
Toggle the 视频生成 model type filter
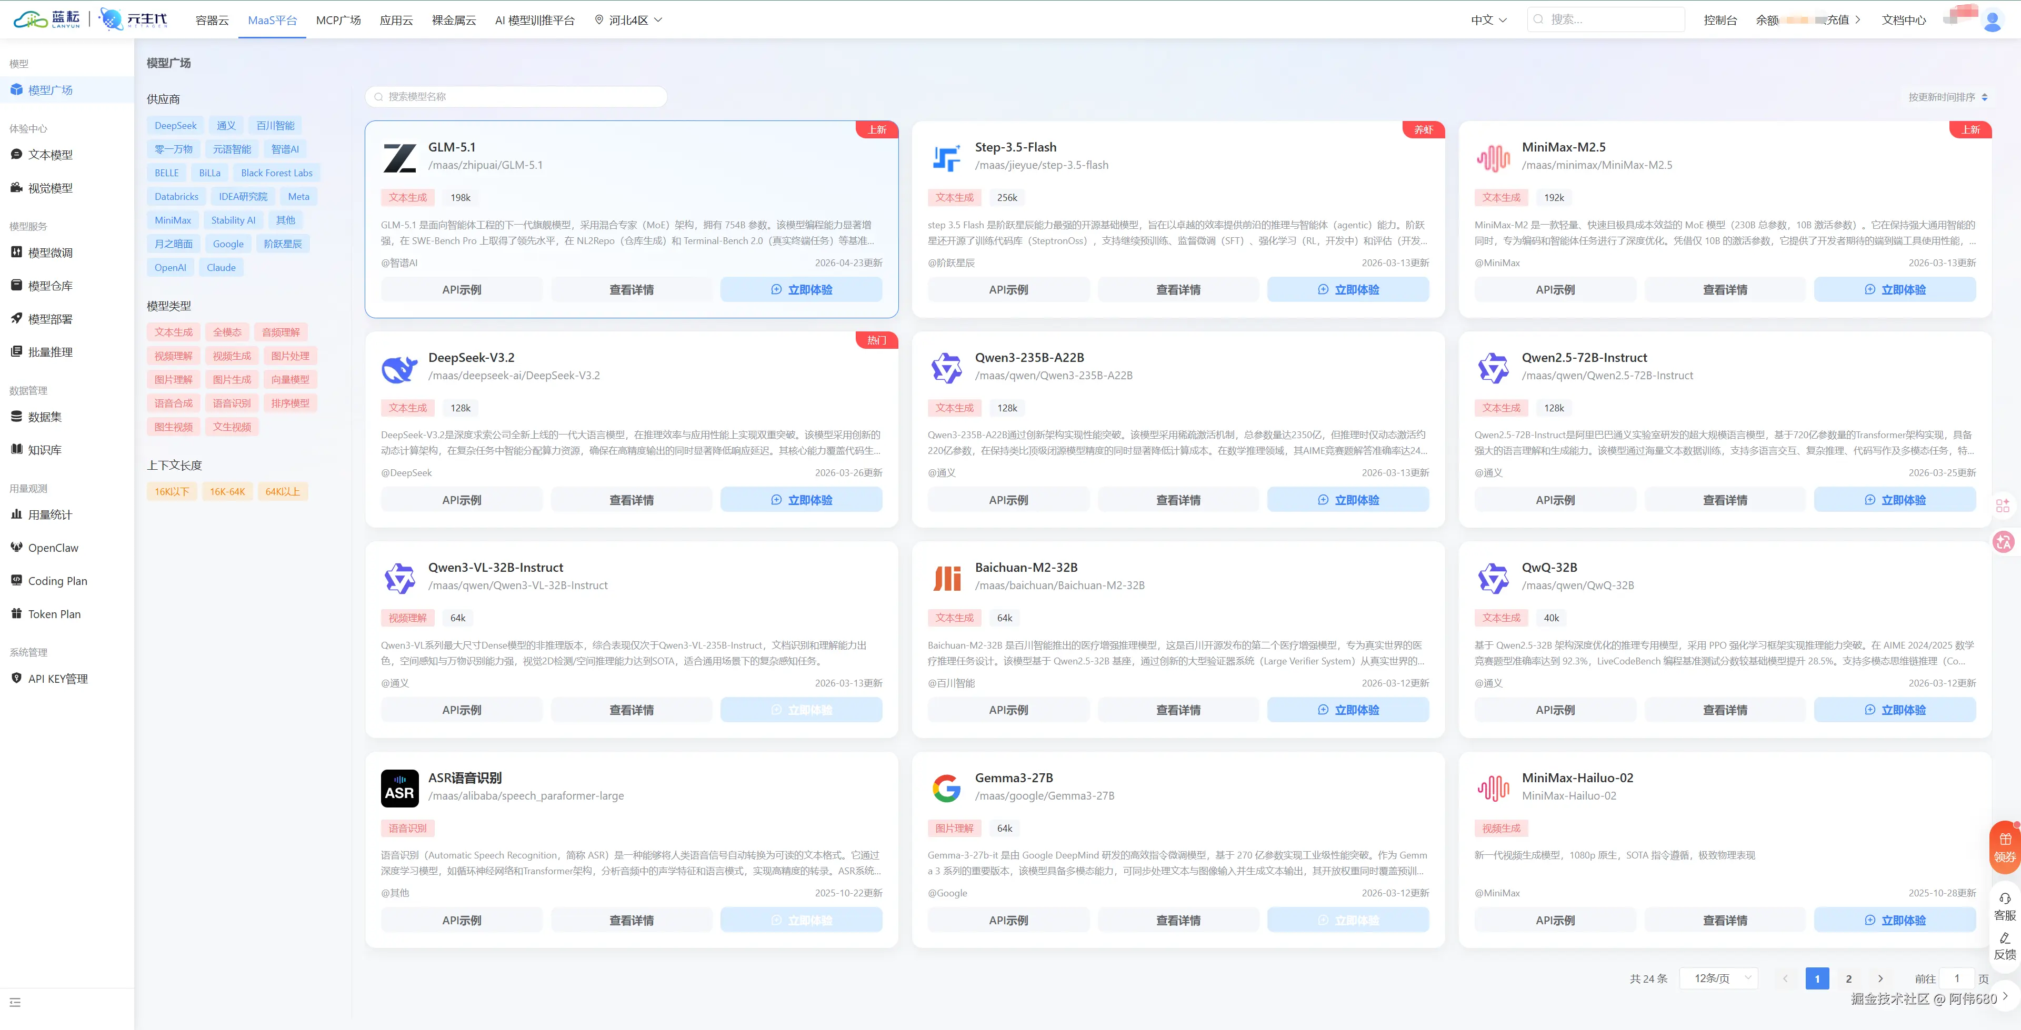coord(232,356)
